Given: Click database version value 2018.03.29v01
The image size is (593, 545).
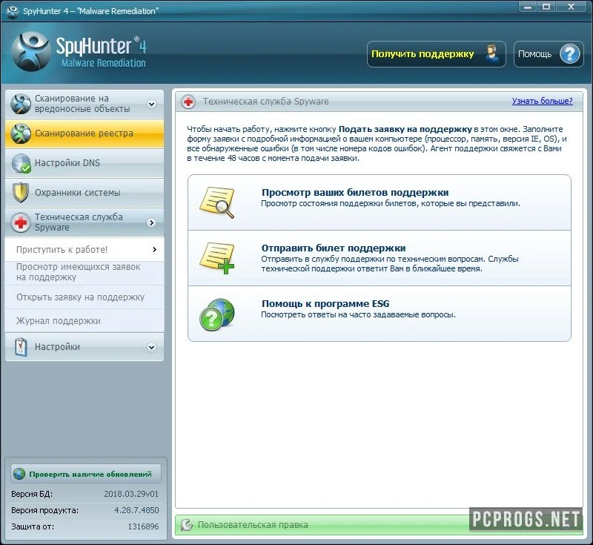Looking at the screenshot, I should 131,494.
